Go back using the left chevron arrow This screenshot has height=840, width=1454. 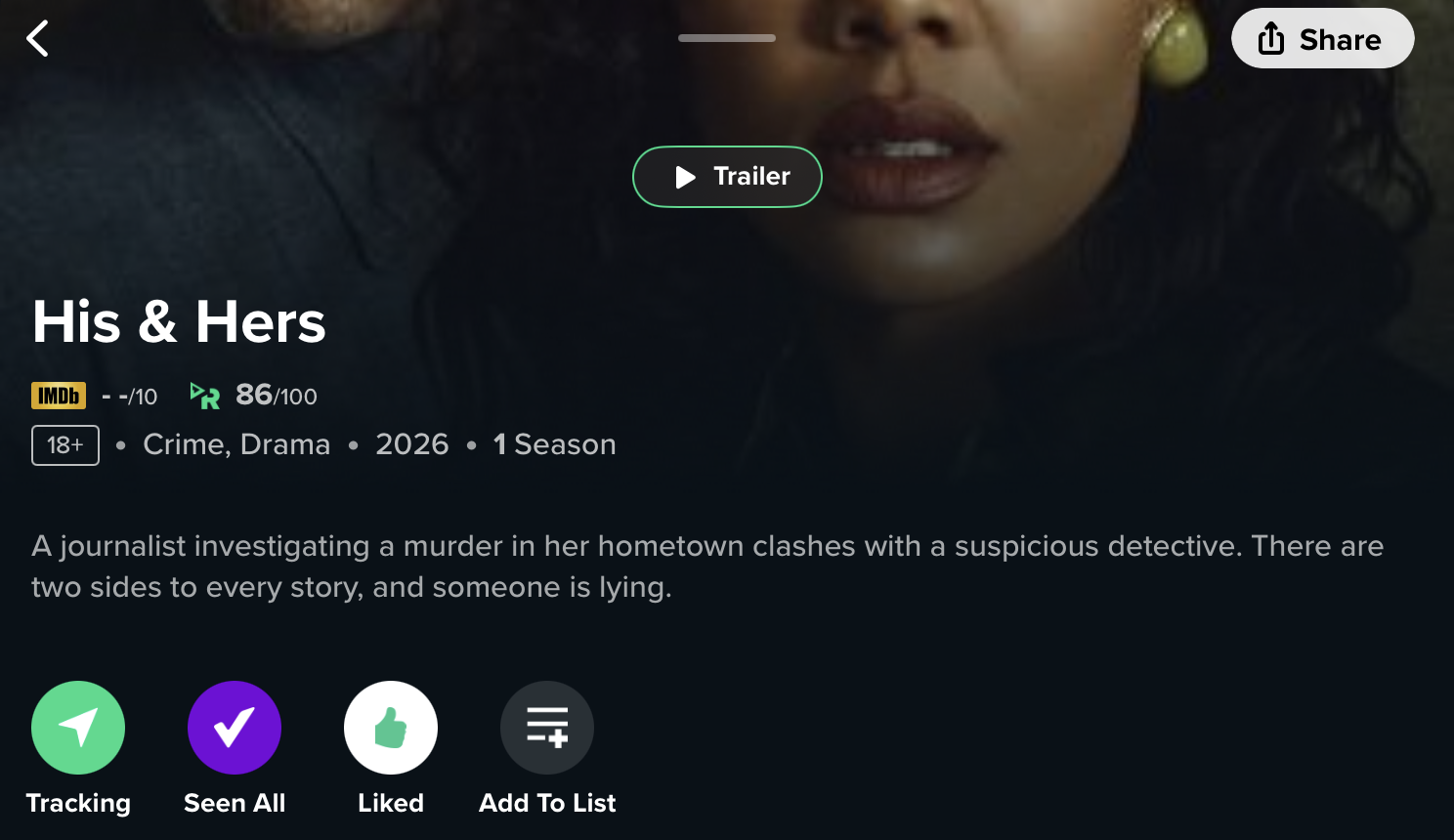click(x=37, y=39)
